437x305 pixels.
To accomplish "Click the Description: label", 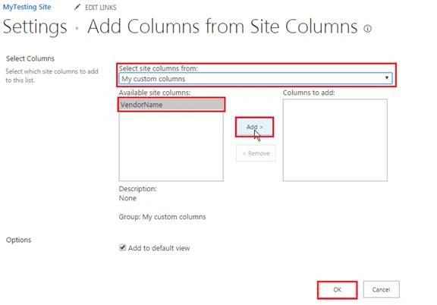I will coord(137,189).
